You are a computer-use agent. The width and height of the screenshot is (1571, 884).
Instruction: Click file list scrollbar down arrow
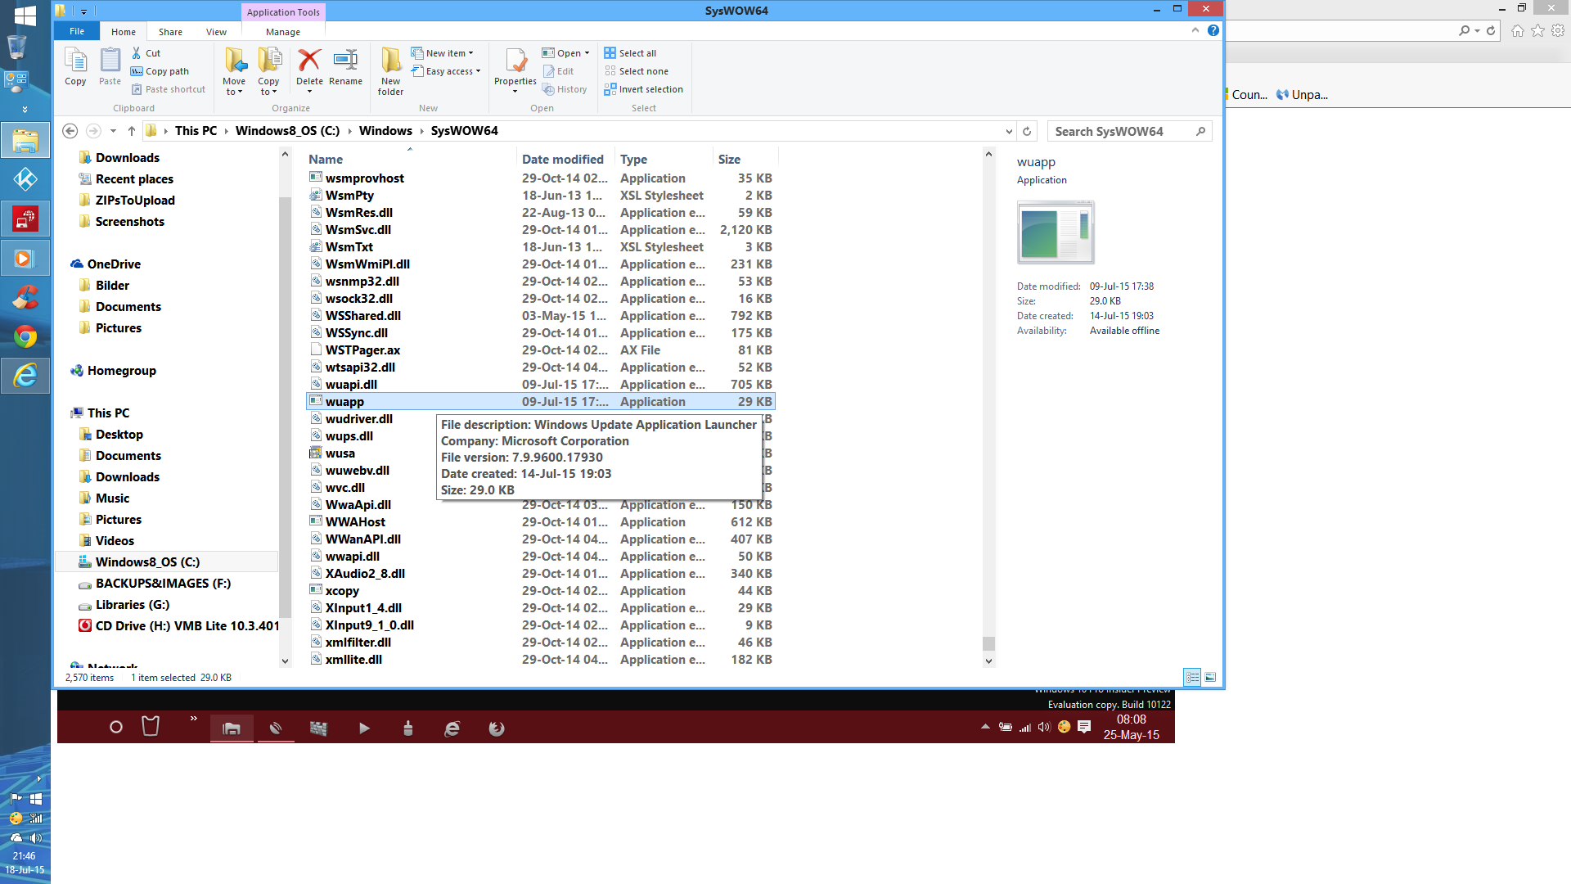988,661
